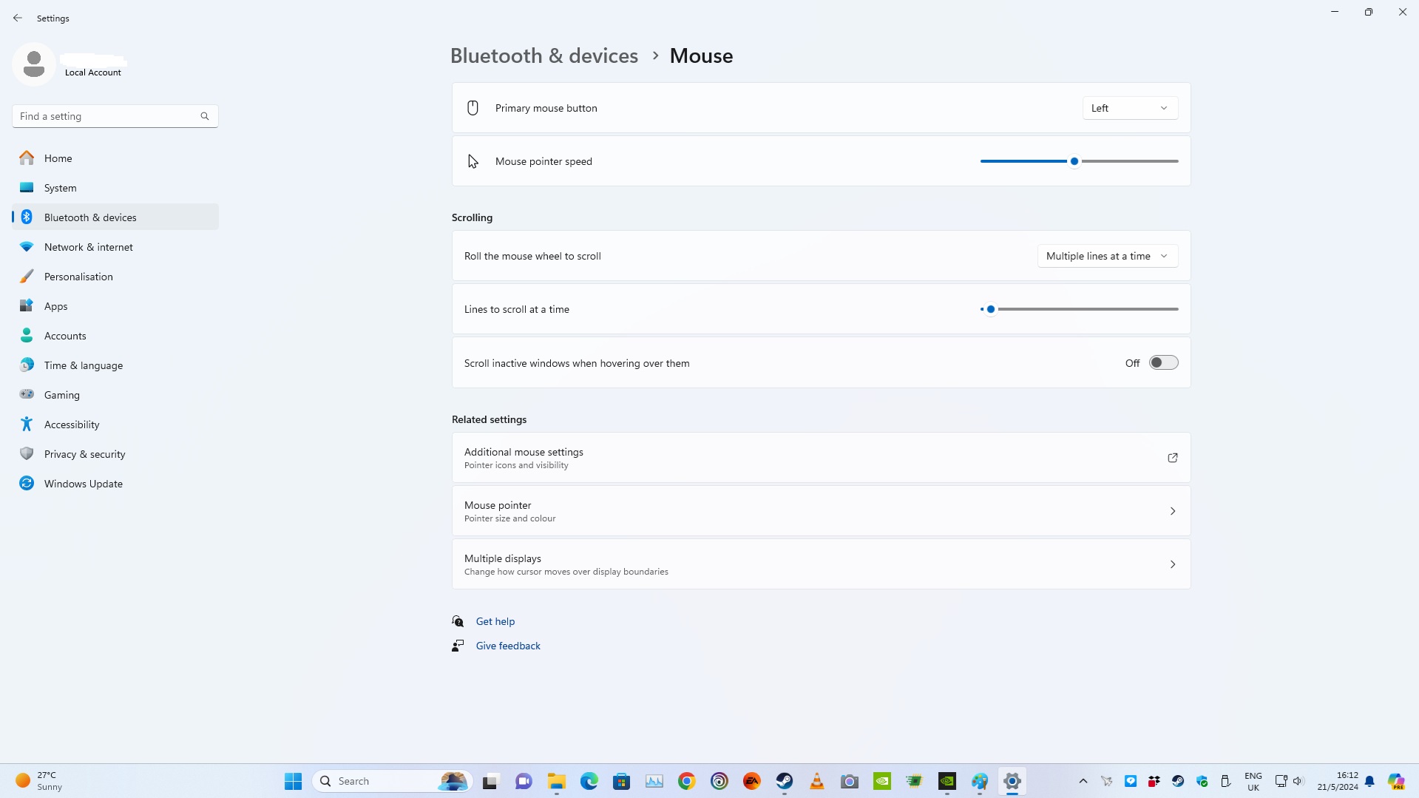Screen dimensions: 1419x798
Task: Open the user account profile picture
Action: [34, 64]
